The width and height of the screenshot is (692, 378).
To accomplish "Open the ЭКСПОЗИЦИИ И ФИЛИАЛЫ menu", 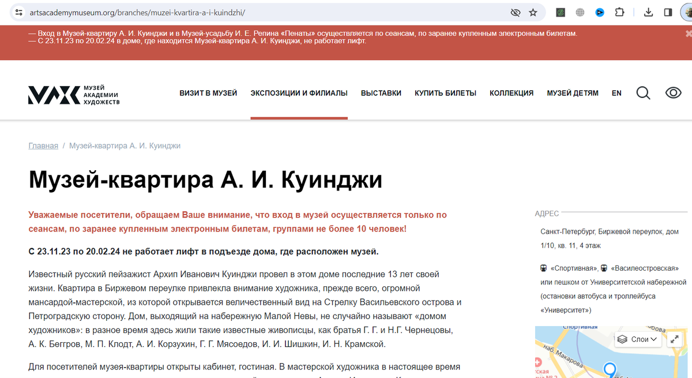I will point(299,93).
